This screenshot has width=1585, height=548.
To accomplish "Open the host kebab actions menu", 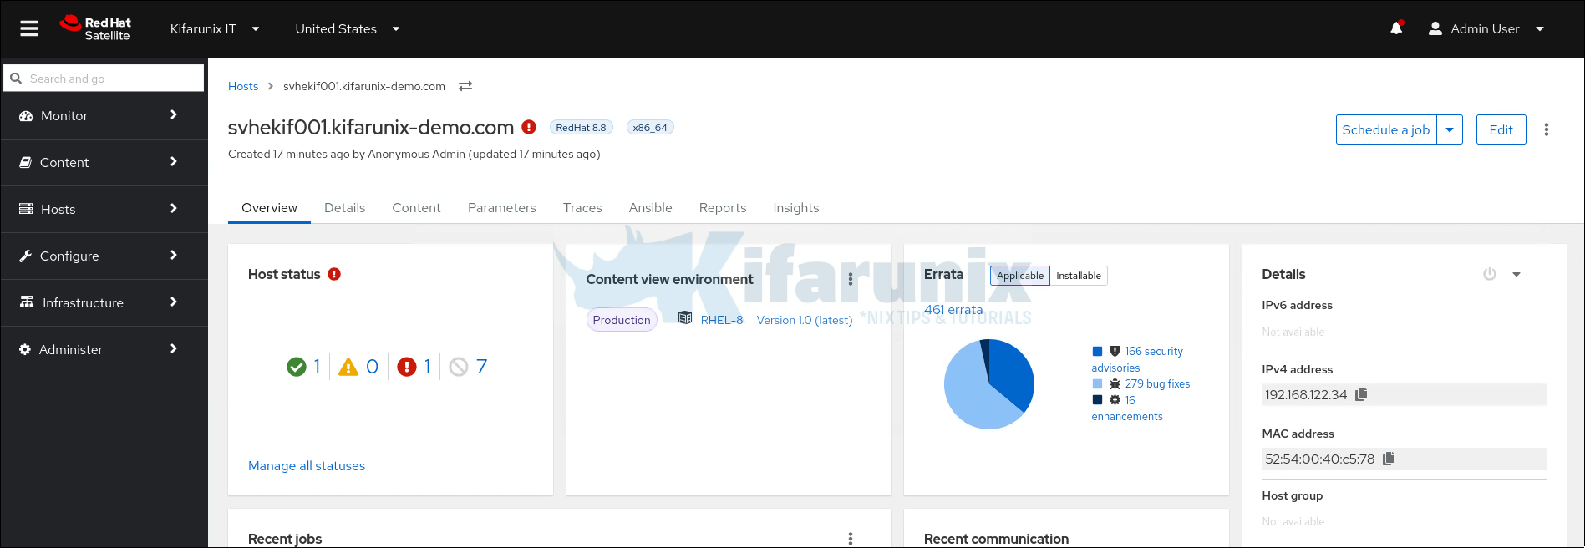I will pyautogui.click(x=1547, y=129).
